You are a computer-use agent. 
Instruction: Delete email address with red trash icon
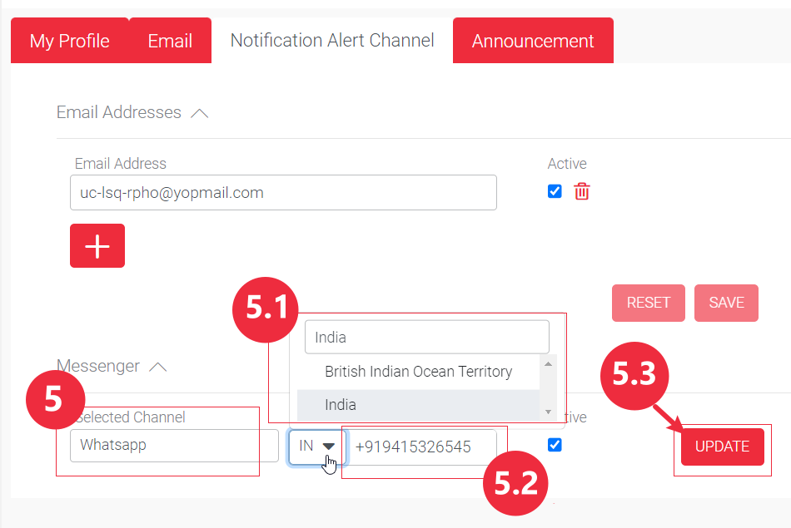tap(582, 191)
